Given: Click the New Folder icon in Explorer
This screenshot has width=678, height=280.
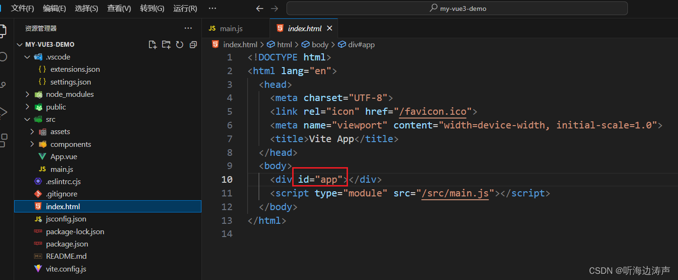Looking at the screenshot, I should pyautogui.click(x=166, y=44).
